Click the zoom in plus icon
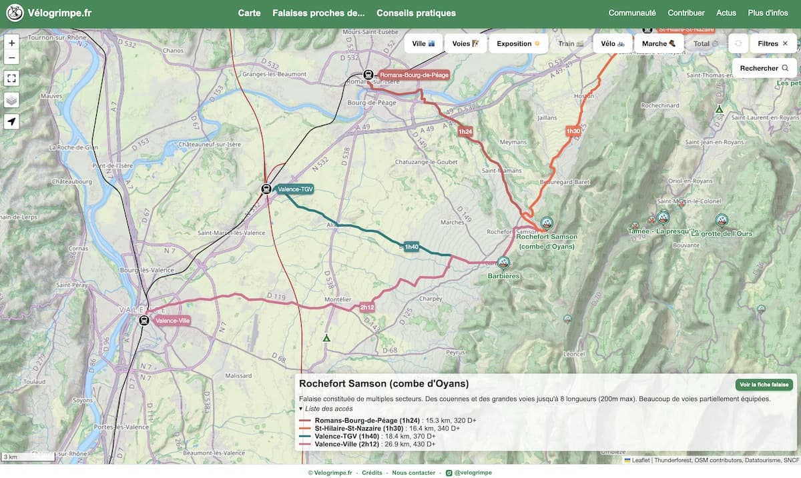Viewport: 801px width, 478px height. tap(10, 43)
